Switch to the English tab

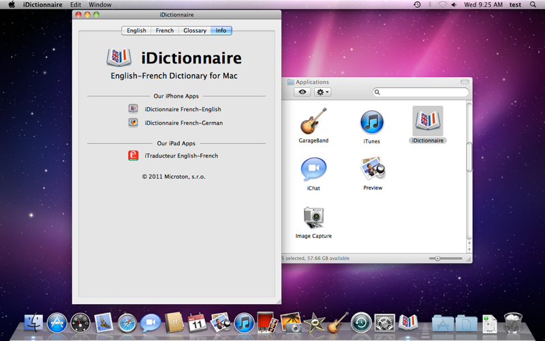pos(136,30)
